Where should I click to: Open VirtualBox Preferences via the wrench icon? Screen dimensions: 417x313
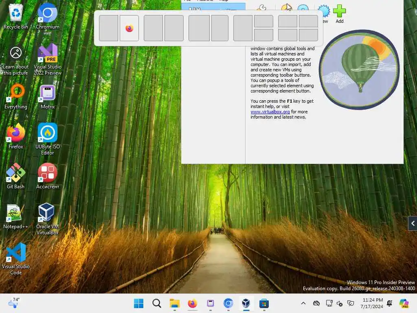[261, 7]
